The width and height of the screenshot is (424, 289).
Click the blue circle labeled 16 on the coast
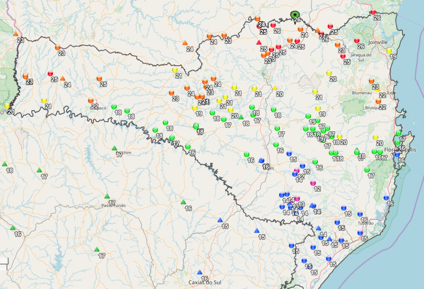click(x=386, y=198)
